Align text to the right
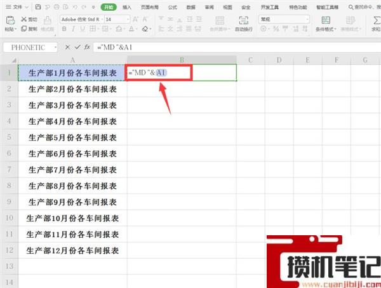381x288 pixels. [x=180, y=29]
